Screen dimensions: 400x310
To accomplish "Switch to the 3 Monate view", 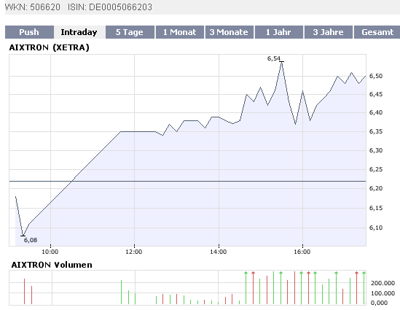I will click(x=229, y=32).
